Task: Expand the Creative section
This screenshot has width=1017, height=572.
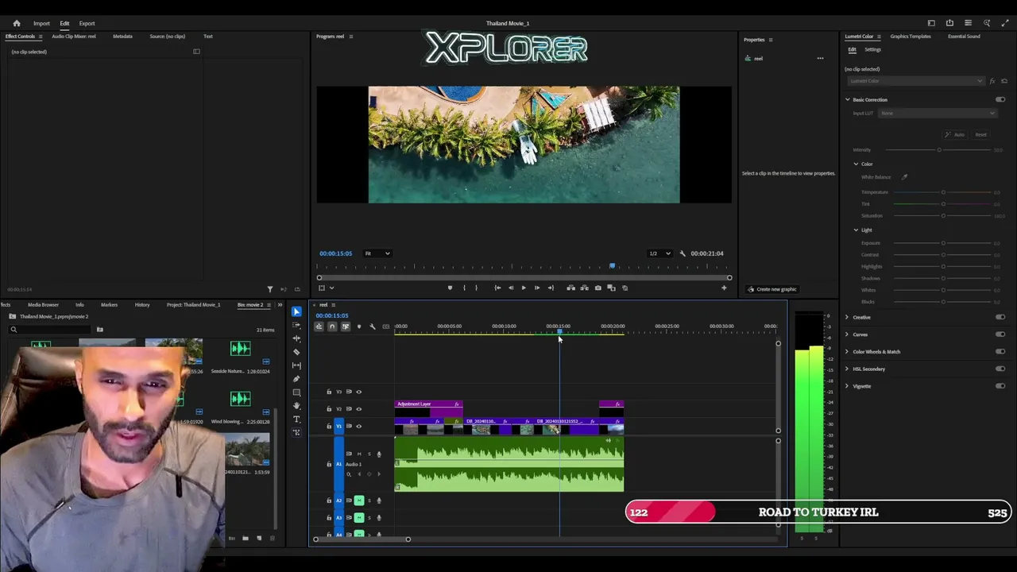Action: [x=847, y=318]
